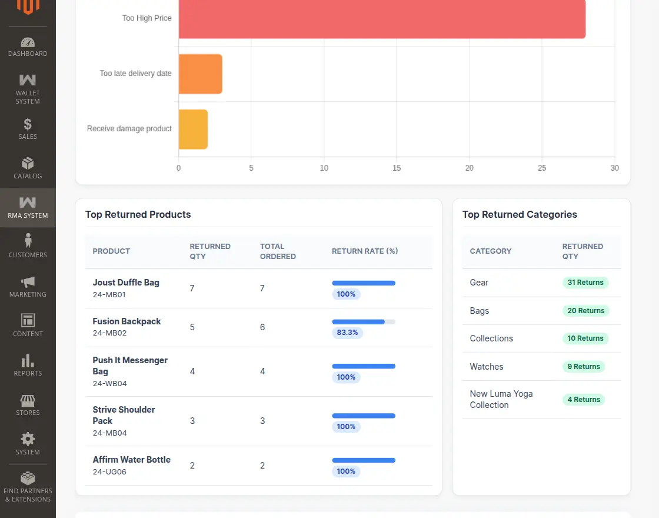Open the System gear icon
Screen dimensions: 659x518
[x=28, y=439]
